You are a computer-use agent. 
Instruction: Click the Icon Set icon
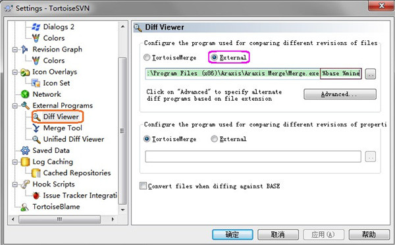pyautogui.click(x=36, y=83)
